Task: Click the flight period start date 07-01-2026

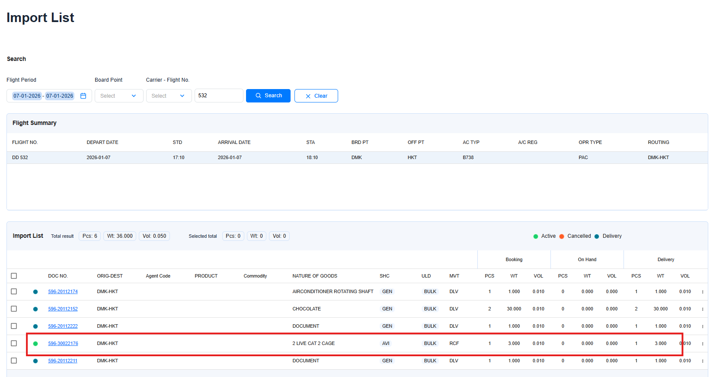Action: pyautogui.click(x=27, y=96)
